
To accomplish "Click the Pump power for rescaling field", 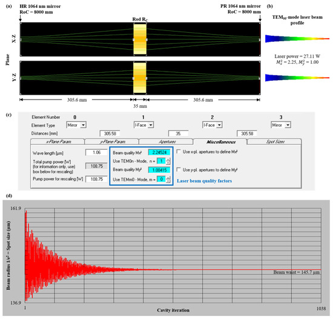I will pos(96,180).
